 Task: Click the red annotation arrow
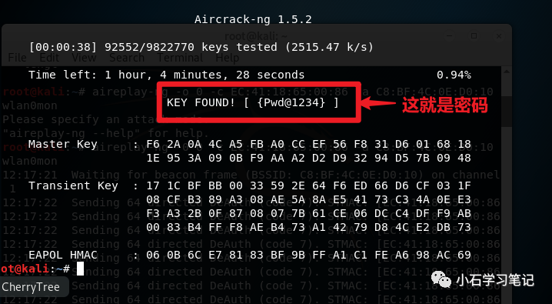(378, 104)
